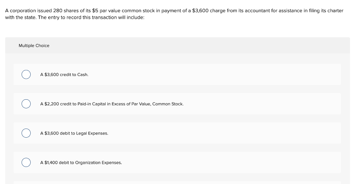Click the Multiple Choice heading label

pos(34,46)
